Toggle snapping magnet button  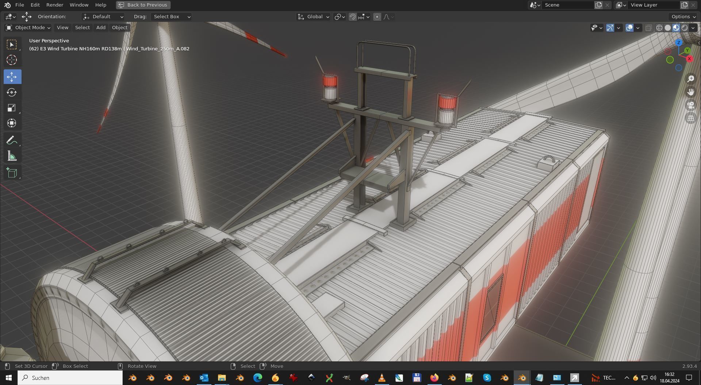(353, 17)
